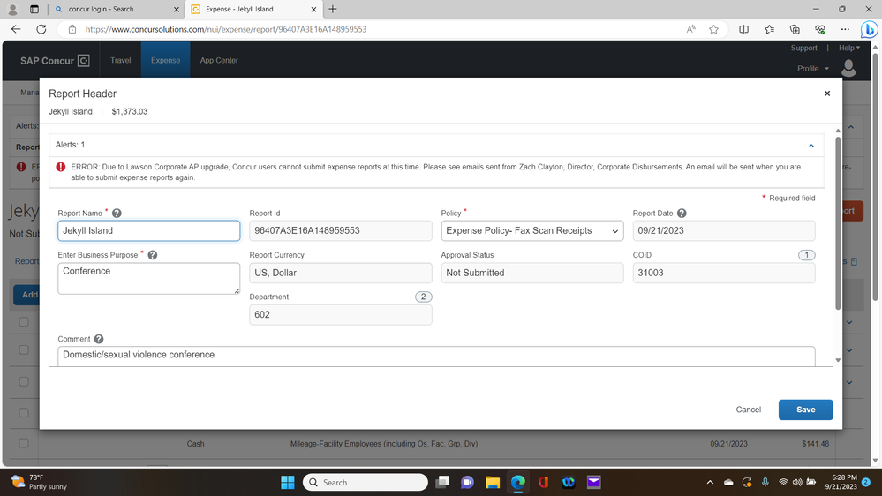Click the Report Id field

[340, 230]
